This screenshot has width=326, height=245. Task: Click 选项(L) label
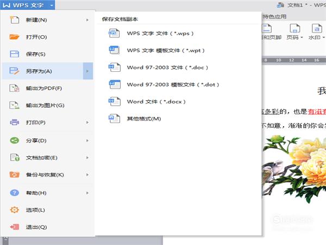35,210
